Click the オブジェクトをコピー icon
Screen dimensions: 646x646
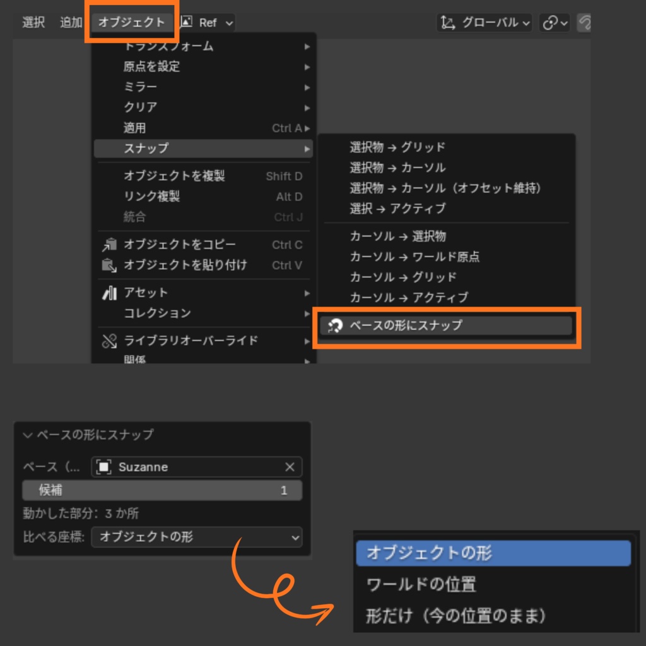click(110, 245)
